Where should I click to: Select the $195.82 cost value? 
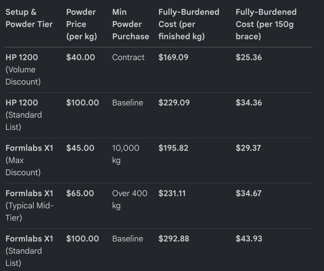click(173, 148)
